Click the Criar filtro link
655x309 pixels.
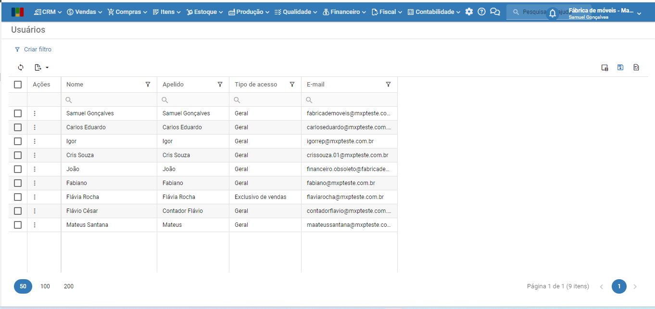[38, 49]
